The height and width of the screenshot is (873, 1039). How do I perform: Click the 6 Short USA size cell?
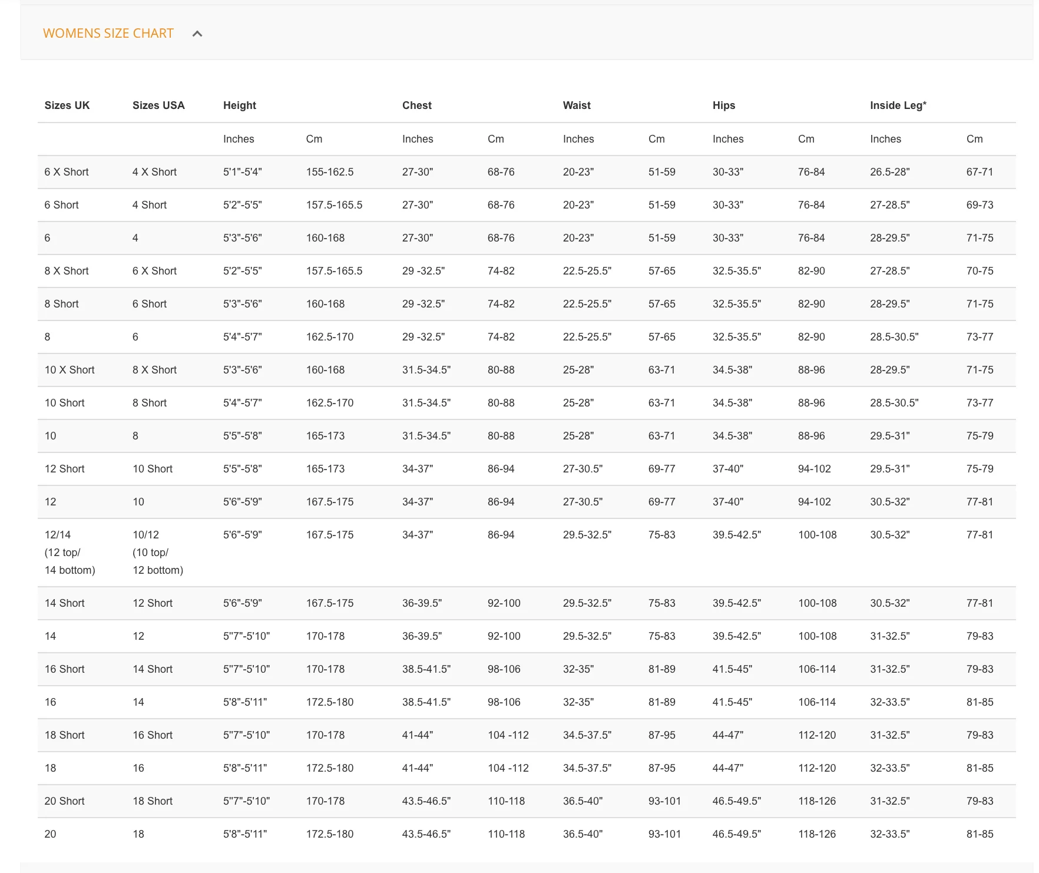[150, 304]
